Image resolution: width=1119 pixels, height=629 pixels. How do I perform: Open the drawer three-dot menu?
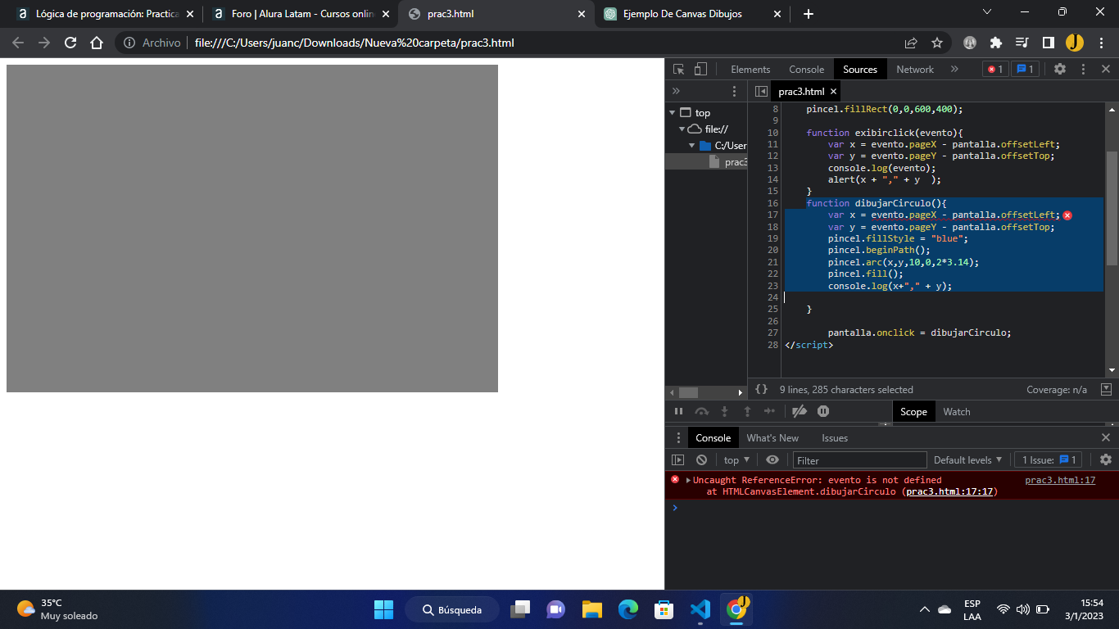click(678, 438)
